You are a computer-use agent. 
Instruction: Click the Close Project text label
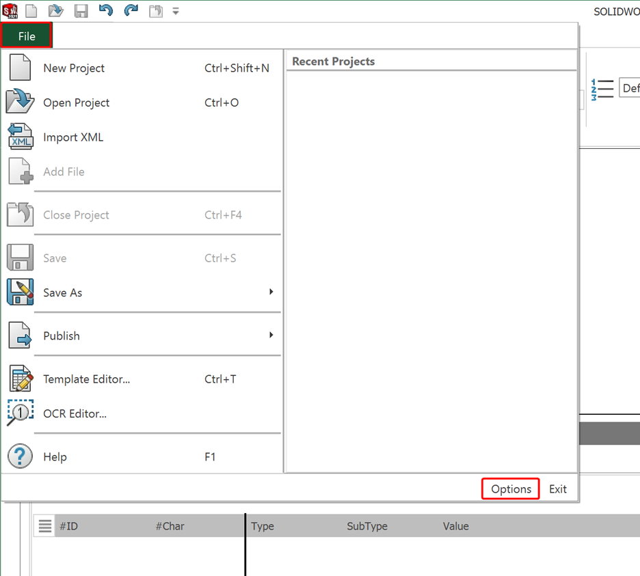point(76,215)
